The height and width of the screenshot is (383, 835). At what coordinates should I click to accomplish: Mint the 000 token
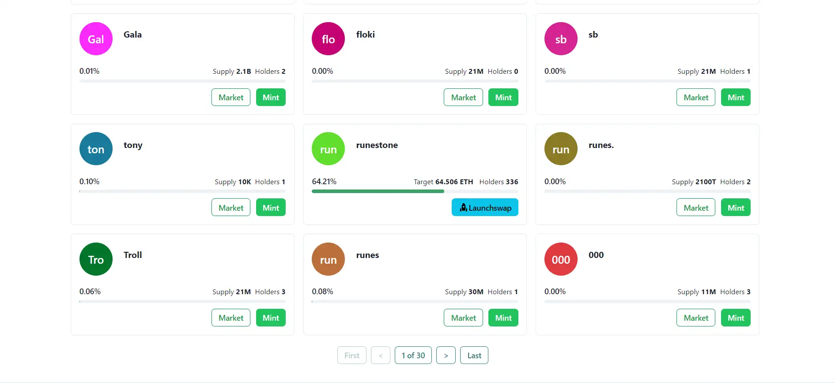736,318
